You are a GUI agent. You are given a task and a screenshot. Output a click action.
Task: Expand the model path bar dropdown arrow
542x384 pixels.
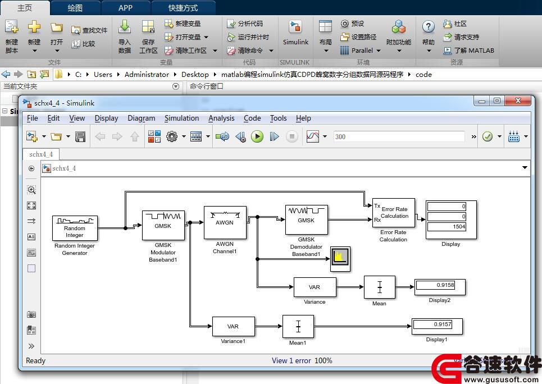(x=525, y=168)
